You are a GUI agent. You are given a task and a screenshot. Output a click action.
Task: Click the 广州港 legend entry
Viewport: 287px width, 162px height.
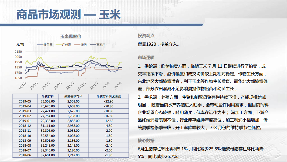point(63,45)
